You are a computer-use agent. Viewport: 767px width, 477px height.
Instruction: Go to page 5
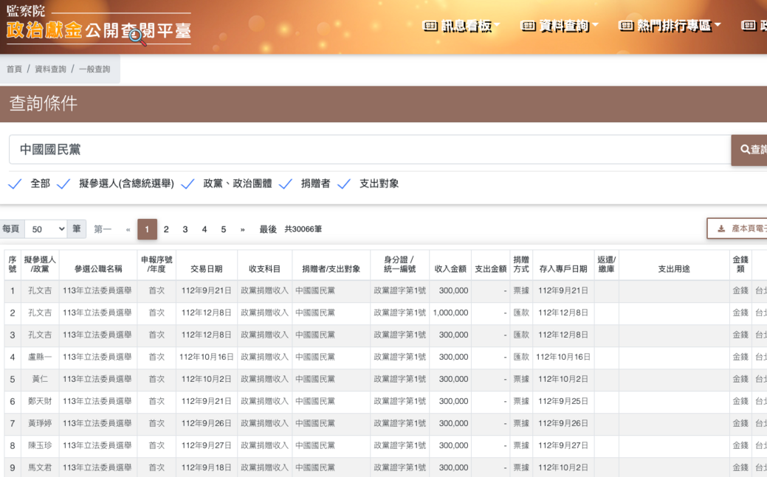[224, 229]
